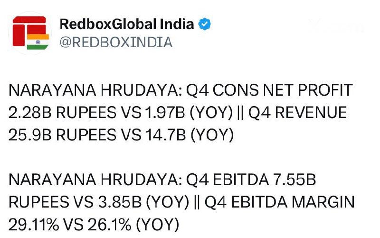Click NARAYANA HRUDAYA in the first paragraph
The height and width of the screenshot is (238, 380).
pyautogui.click(x=95, y=90)
